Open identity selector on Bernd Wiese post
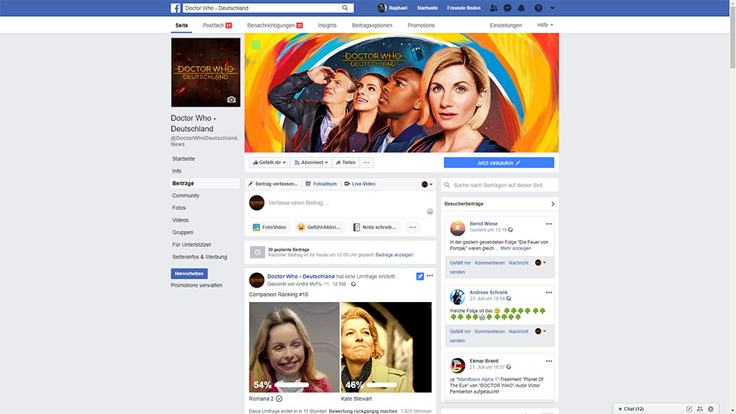736x414 pixels. (540, 263)
